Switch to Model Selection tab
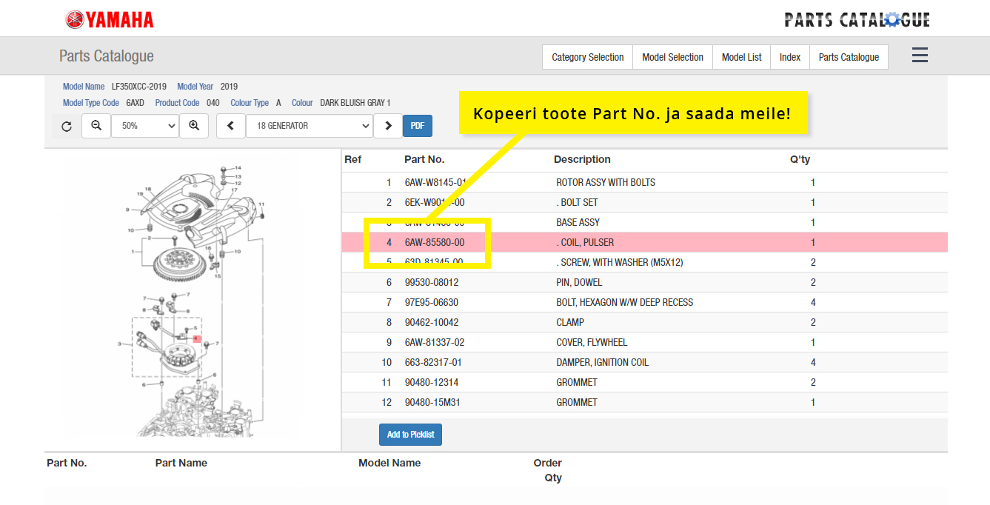The height and width of the screenshot is (505, 990). [672, 57]
